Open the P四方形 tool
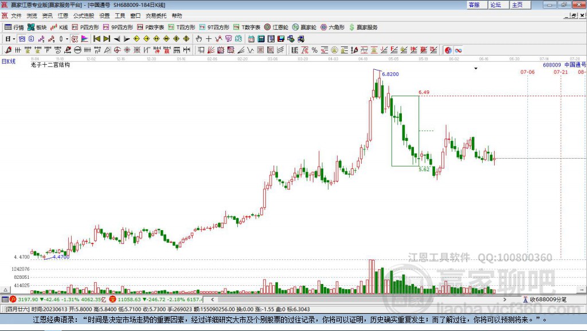Viewport: 587px width, 331px height. (85, 27)
